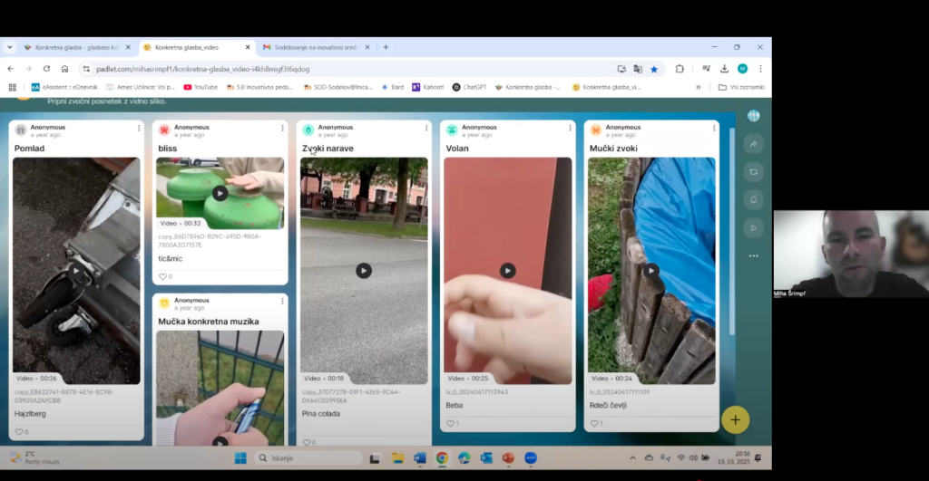Screen dimensions: 929x481
Task: Select the Konkretna glasba_video tab
Action: pos(197,47)
